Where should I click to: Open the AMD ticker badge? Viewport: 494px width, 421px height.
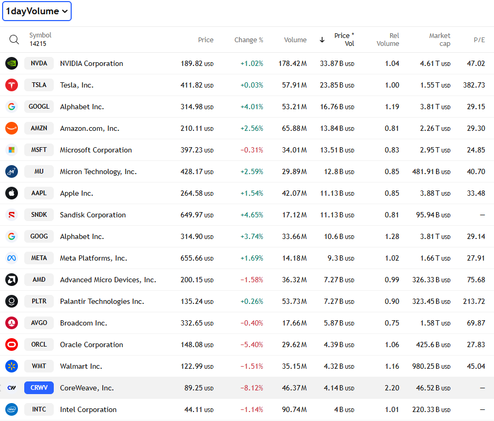click(x=39, y=280)
